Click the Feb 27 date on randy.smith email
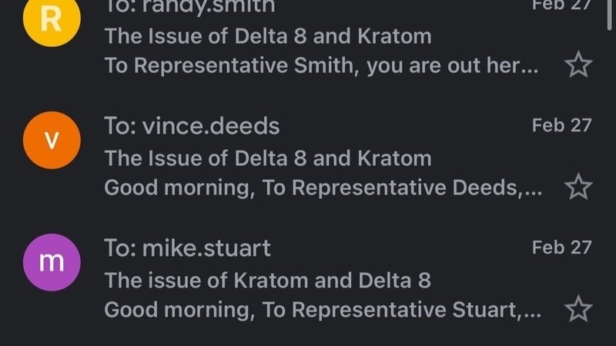616x346 pixels. pyautogui.click(x=561, y=5)
